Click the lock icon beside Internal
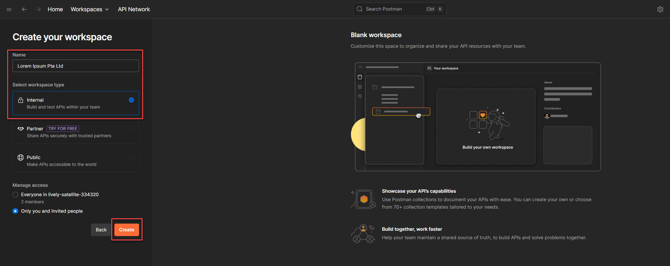The image size is (670, 266). tap(21, 100)
